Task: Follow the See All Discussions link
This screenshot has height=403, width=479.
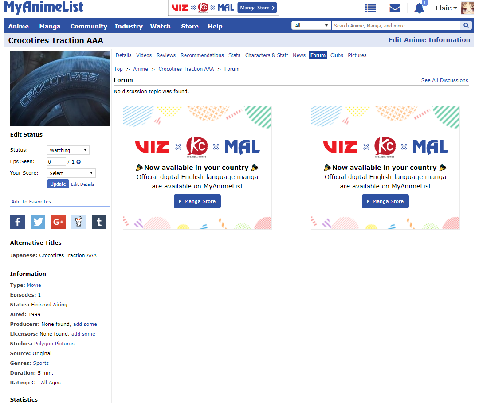Action: (x=444, y=80)
